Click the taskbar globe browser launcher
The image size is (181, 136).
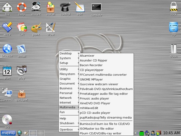(x=19, y=133)
